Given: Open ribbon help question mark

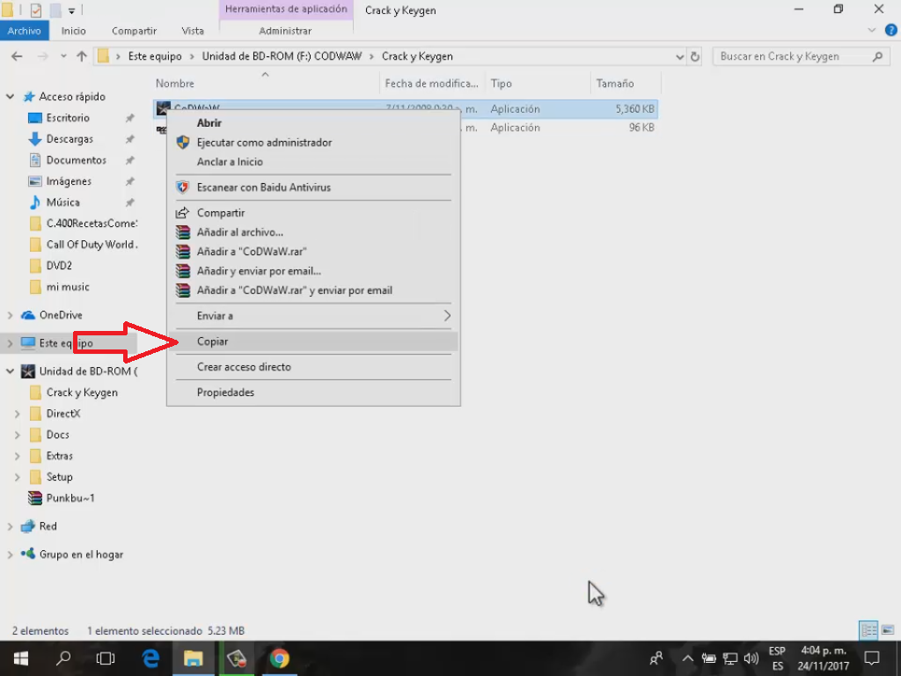Looking at the screenshot, I should pyautogui.click(x=890, y=31).
